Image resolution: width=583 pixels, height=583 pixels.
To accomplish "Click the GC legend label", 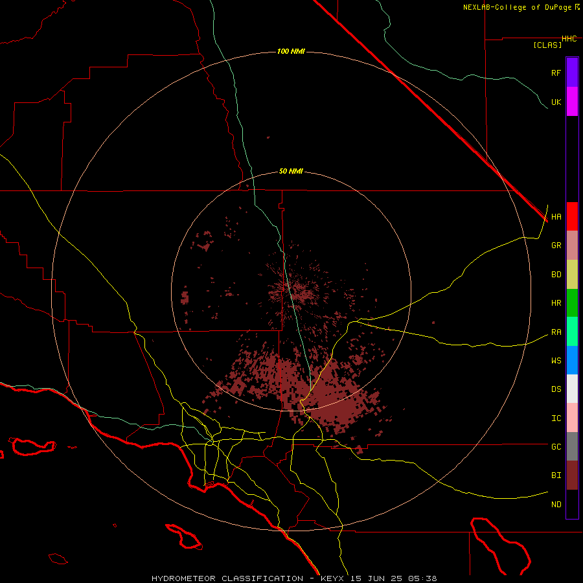I will click(556, 447).
